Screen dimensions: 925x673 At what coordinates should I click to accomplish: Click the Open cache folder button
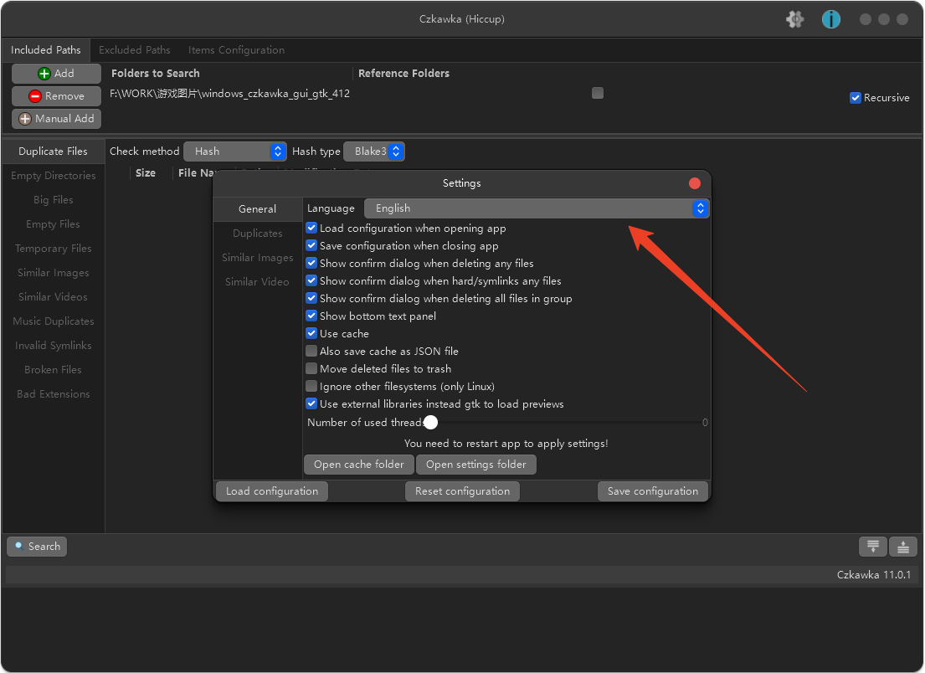click(x=358, y=465)
